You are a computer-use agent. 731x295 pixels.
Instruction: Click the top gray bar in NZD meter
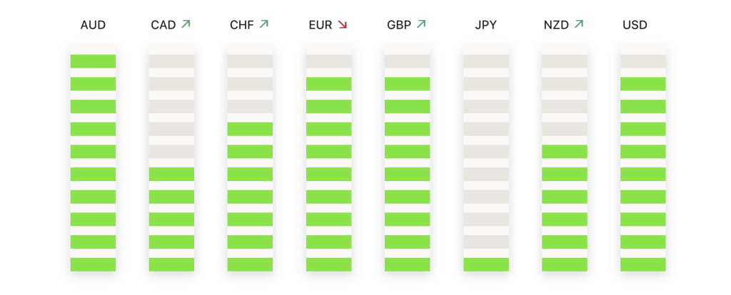pyautogui.click(x=565, y=61)
